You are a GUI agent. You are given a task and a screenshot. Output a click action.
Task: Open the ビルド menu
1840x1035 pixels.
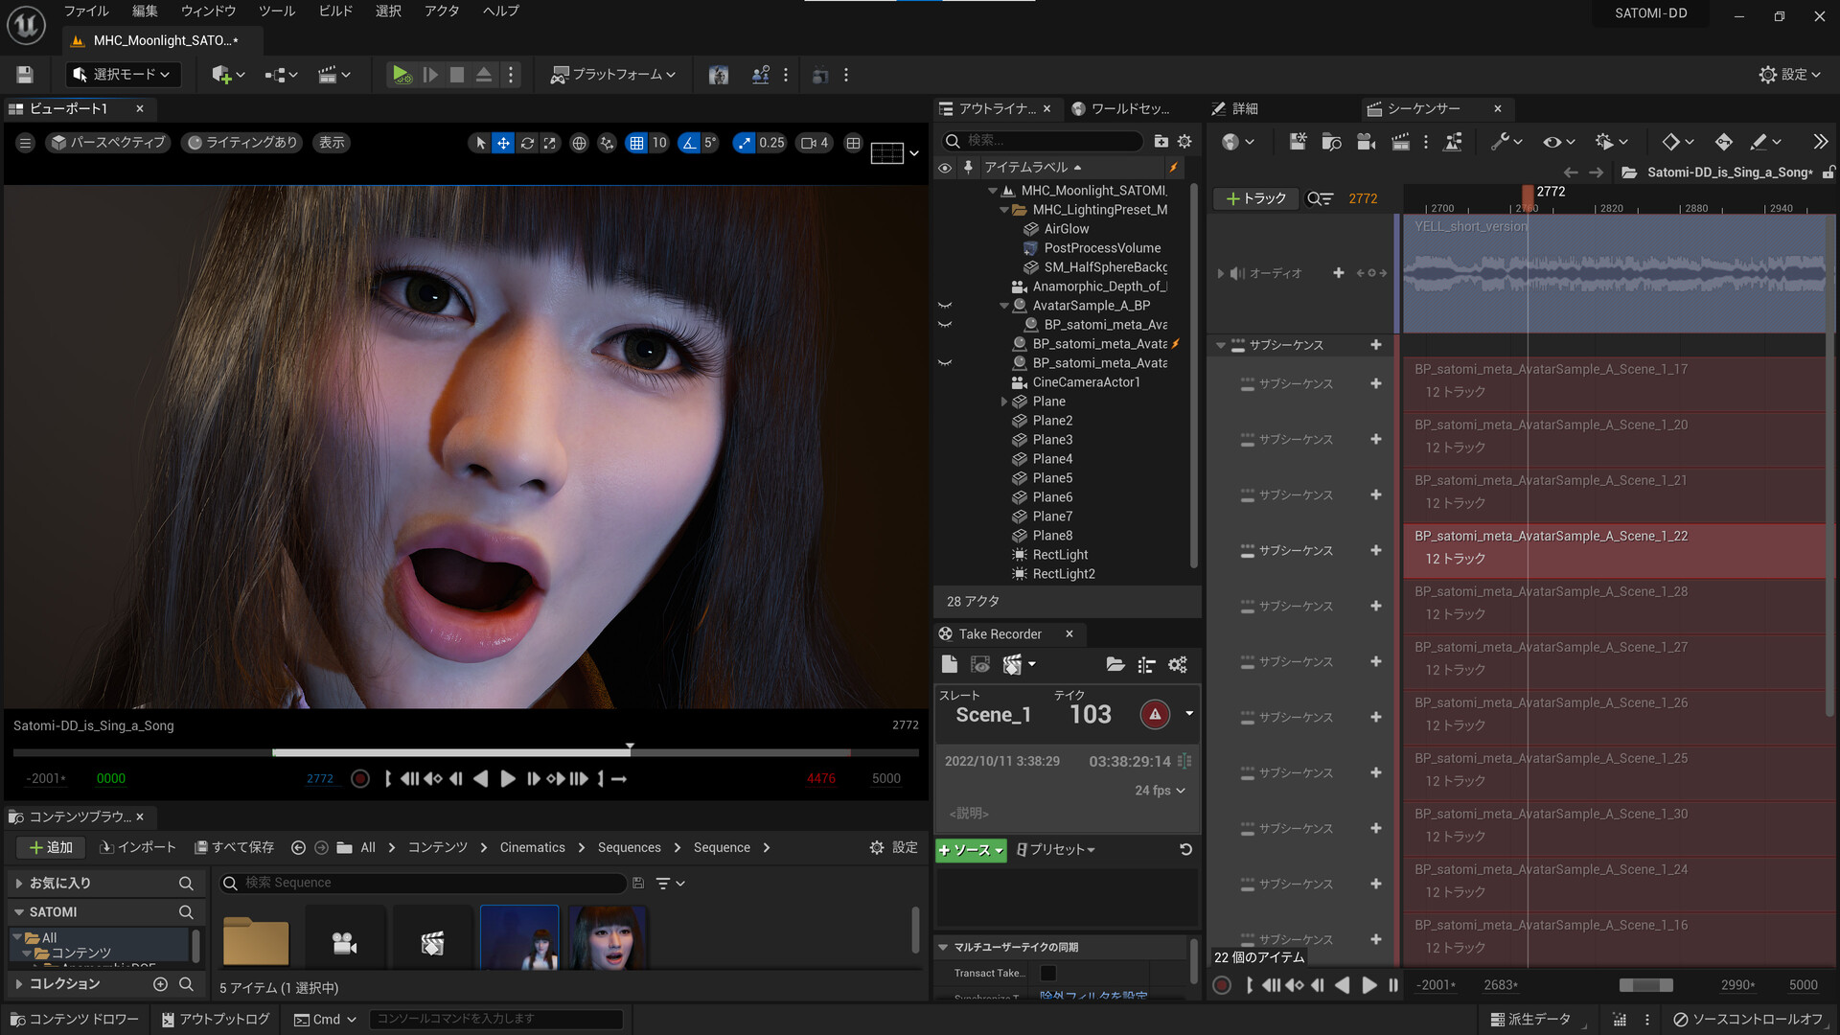point(335,11)
